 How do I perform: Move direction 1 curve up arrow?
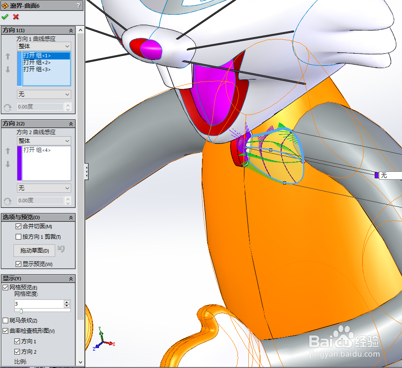tap(8, 56)
